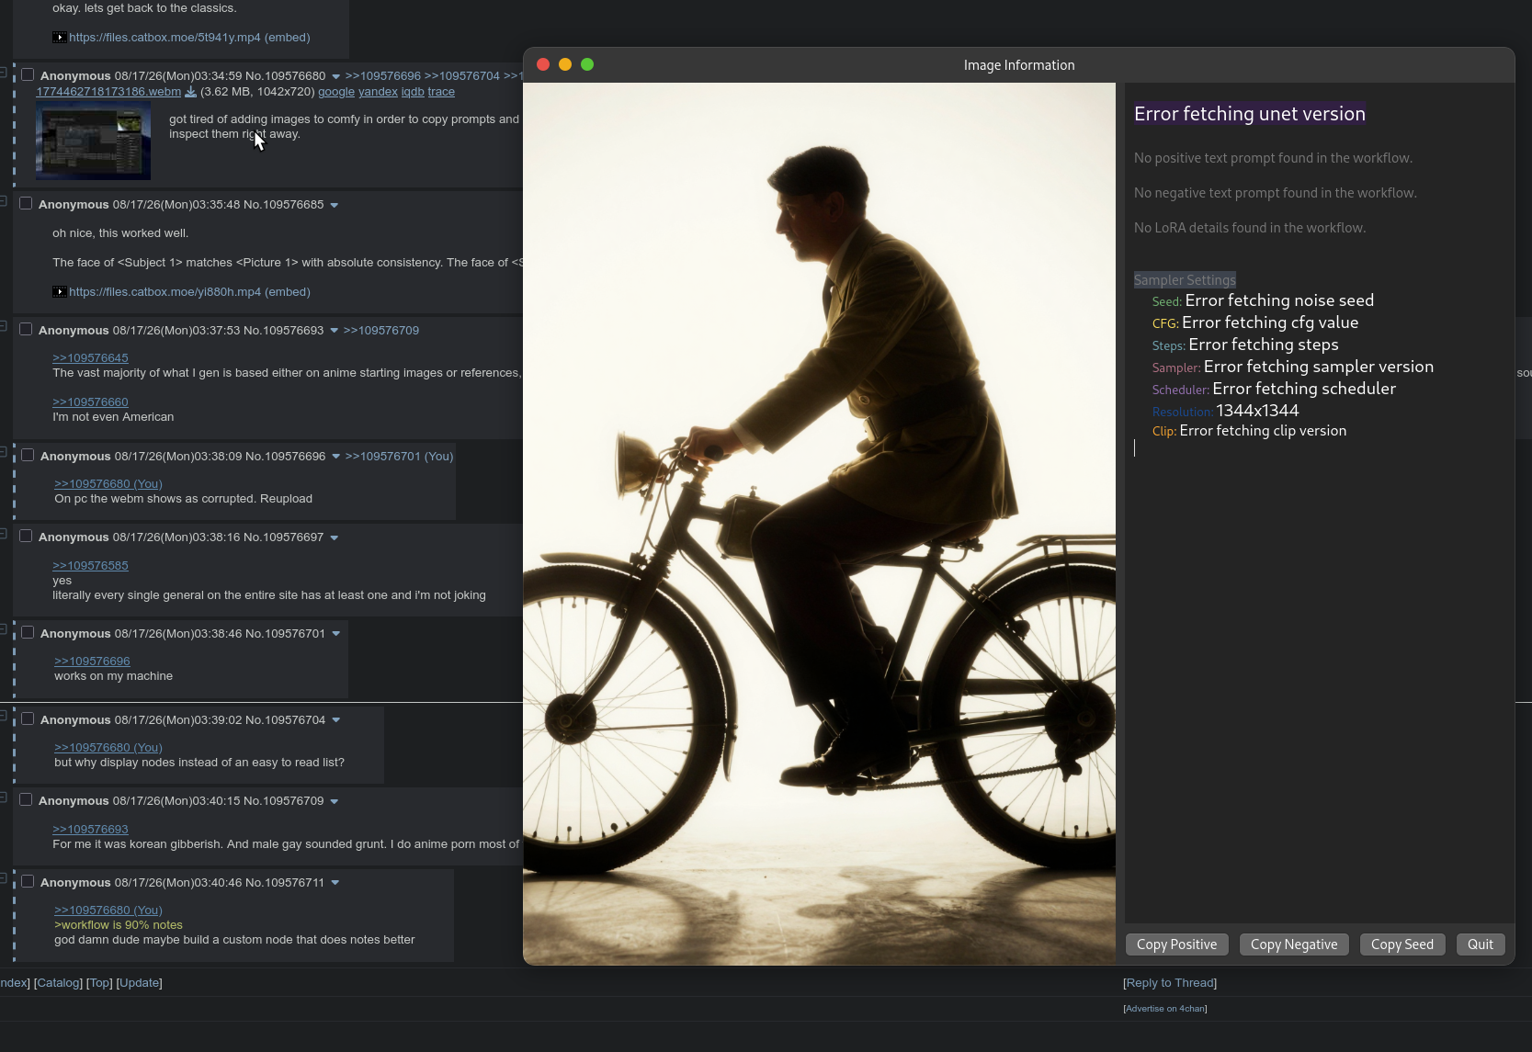The height and width of the screenshot is (1052, 1532).
Task: Show the dropdown menu for post No.109576696
Action: point(335,457)
